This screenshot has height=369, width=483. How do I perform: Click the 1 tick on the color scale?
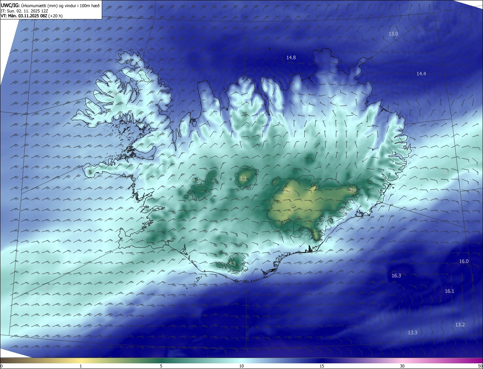[x=81, y=366]
